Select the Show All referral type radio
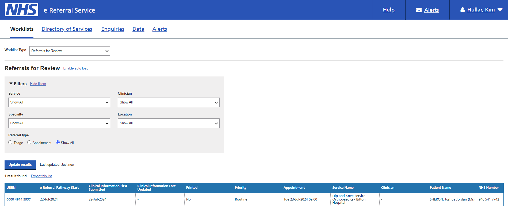Screen dimensions: 508x212 [x=58, y=142]
